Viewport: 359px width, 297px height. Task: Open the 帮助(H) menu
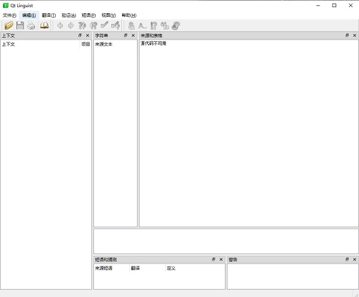(129, 15)
